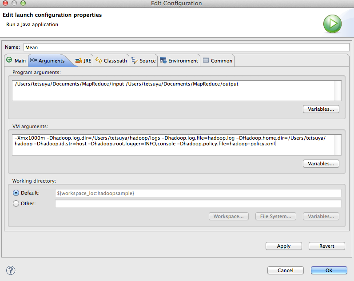Click the green Run arrow icon
This screenshot has height=281, width=354.
point(332,23)
